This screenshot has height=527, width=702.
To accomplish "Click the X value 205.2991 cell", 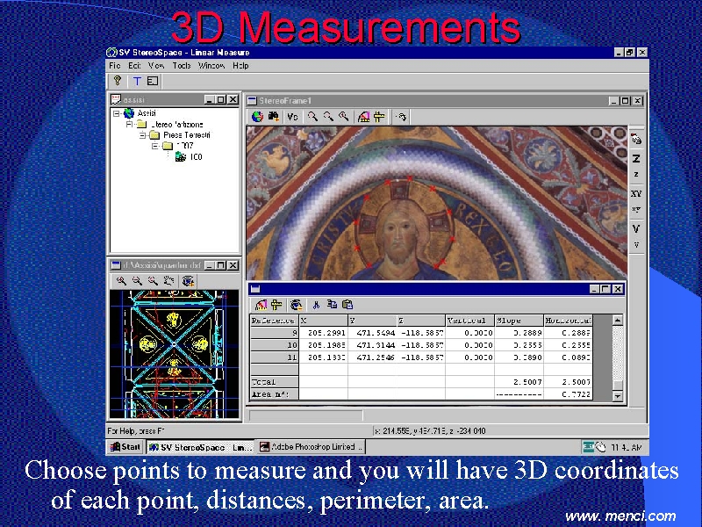I will [x=323, y=333].
